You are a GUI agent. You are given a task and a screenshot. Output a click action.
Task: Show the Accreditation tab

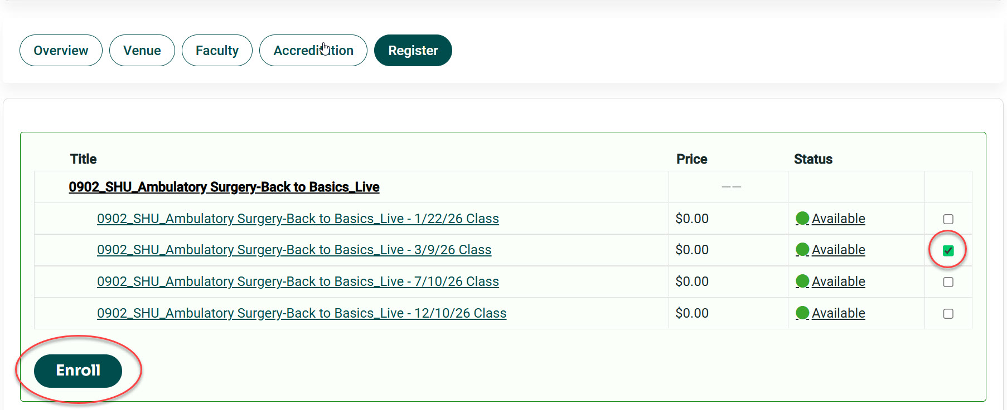click(x=313, y=51)
